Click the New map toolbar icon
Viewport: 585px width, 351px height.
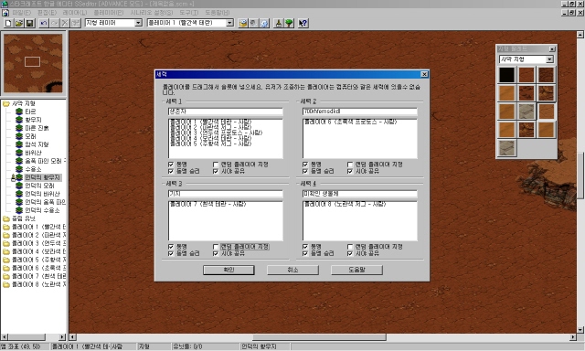click(x=8, y=23)
